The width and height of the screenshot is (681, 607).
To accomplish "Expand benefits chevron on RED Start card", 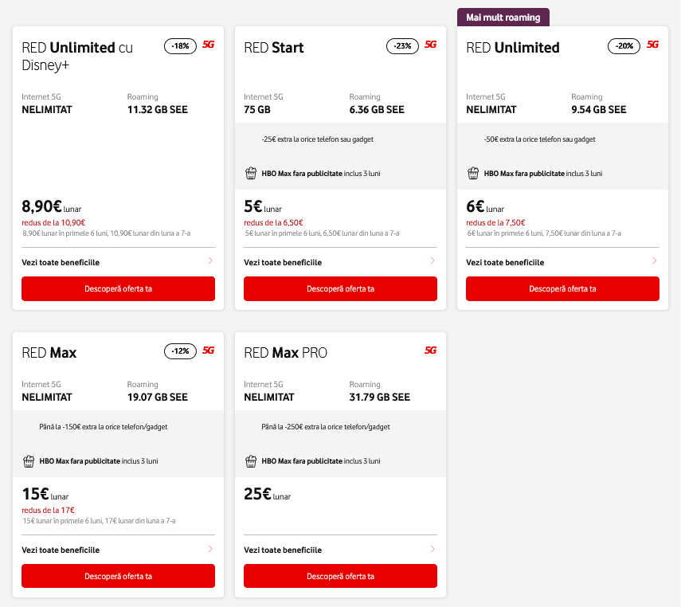I will tap(432, 261).
